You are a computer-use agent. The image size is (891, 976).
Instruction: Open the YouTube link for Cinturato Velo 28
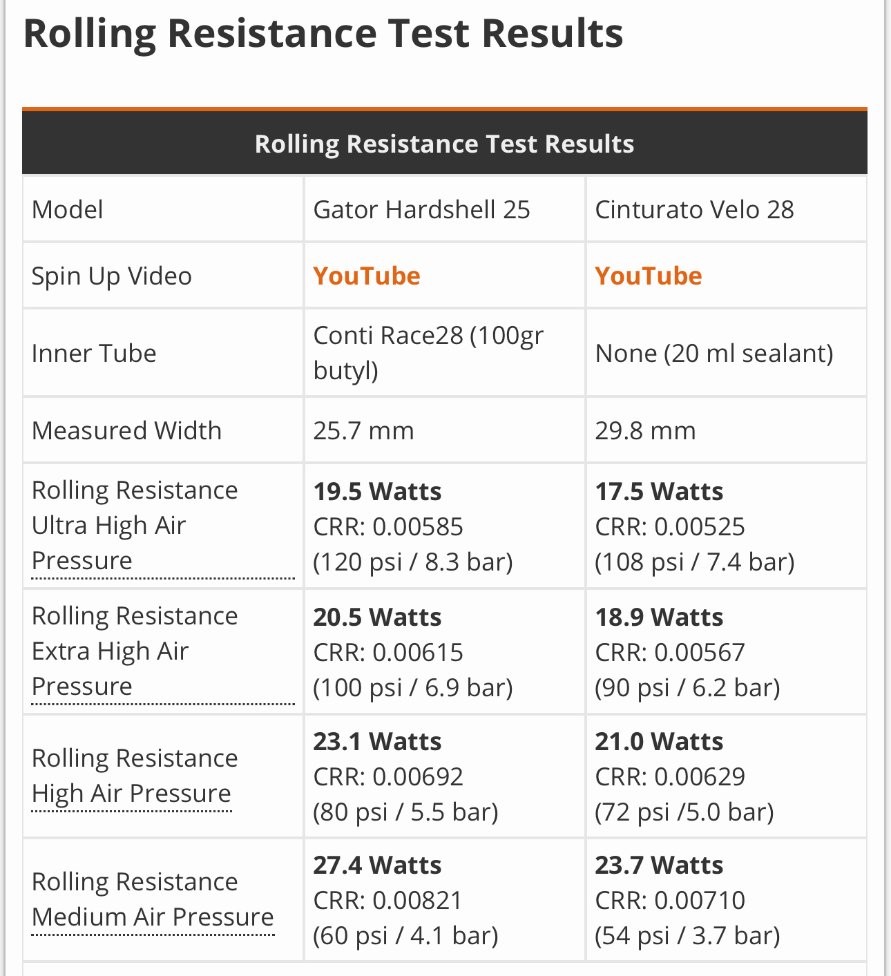(x=648, y=276)
